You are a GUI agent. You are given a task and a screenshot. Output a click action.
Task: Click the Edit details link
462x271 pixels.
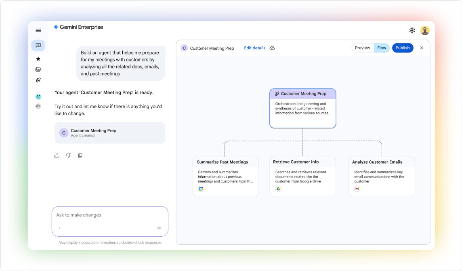(254, 48)
